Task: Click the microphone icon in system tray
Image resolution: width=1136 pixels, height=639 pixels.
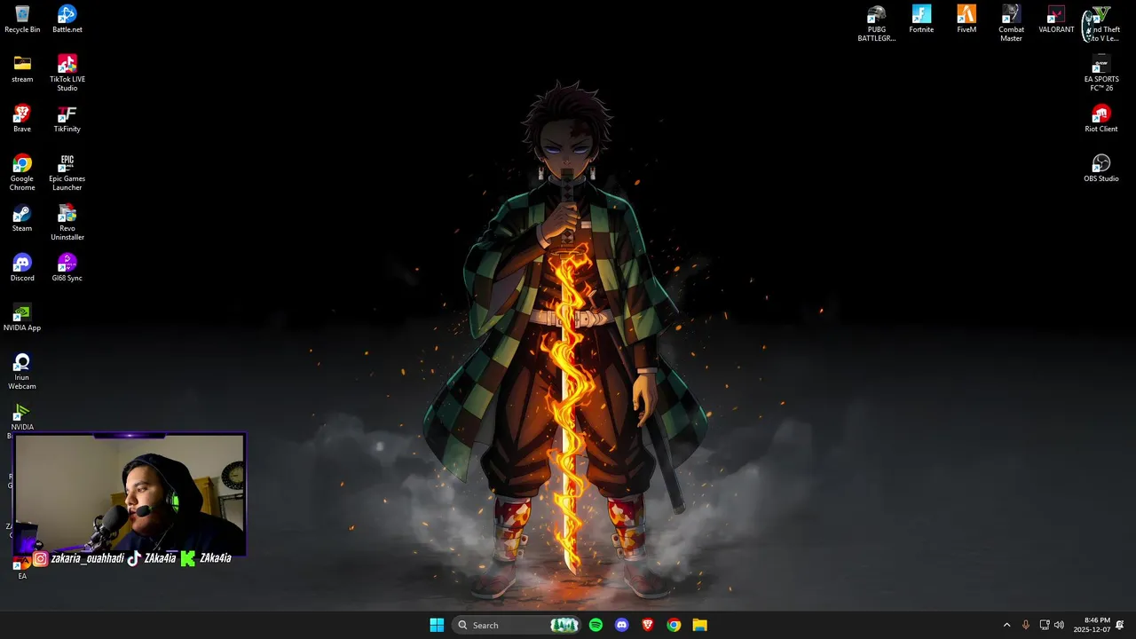Action: pyautogui.click(x=1026, y=625)
